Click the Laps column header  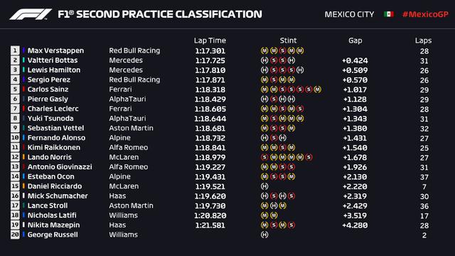coord(423,41)
